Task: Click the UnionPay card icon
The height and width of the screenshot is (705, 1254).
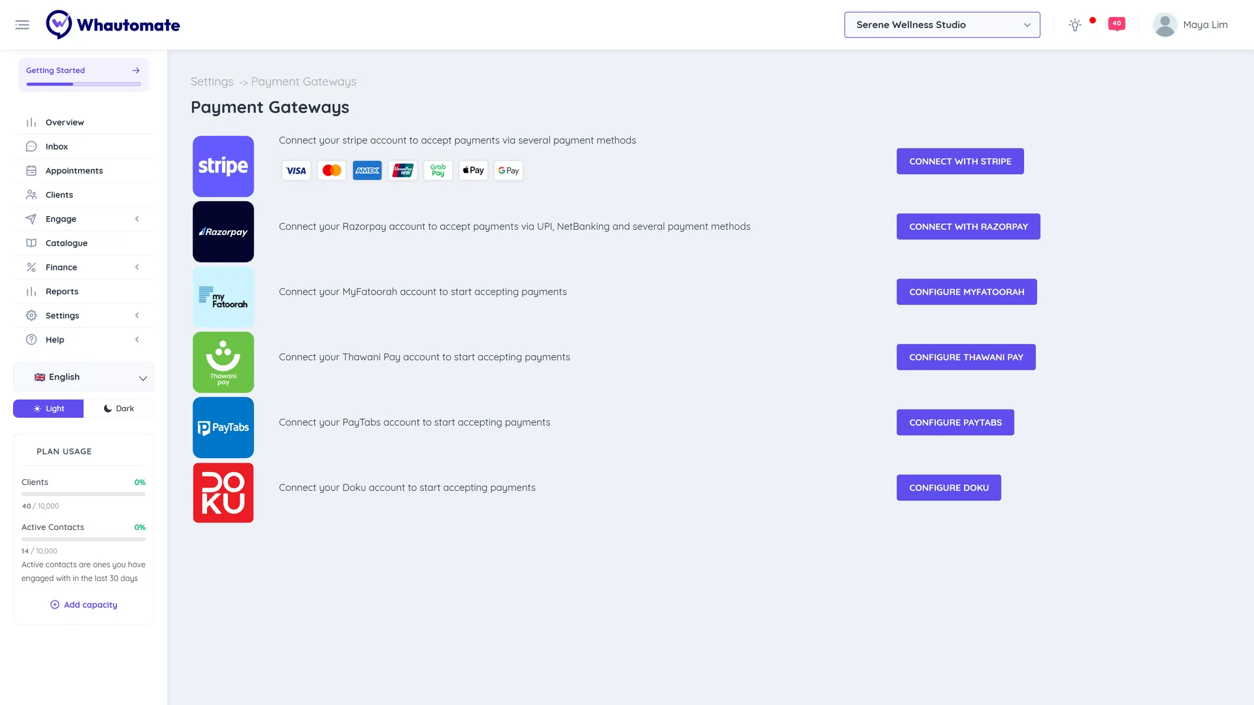Action: coord(402,170)
